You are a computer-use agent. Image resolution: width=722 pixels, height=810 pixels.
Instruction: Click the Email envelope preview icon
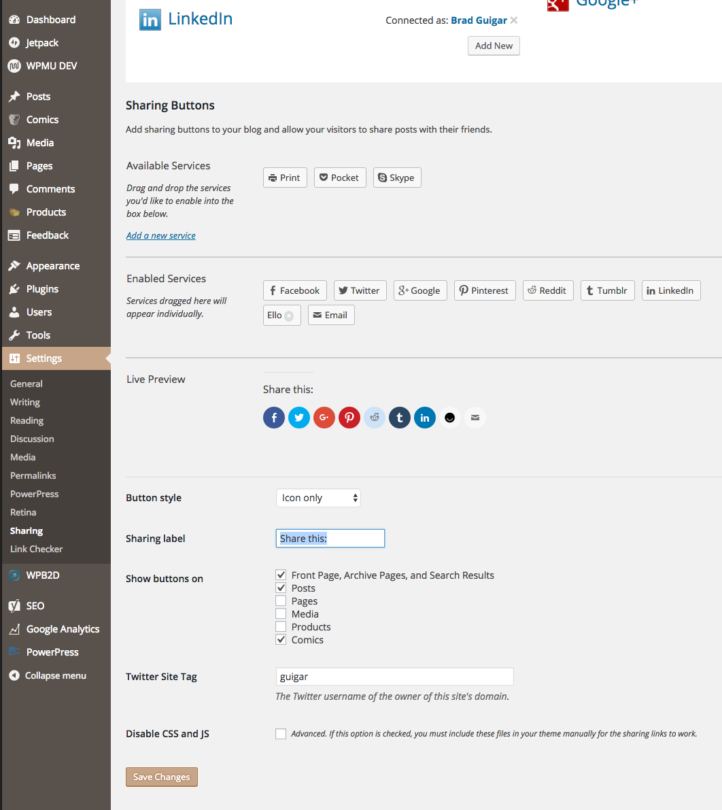[475, 418]
